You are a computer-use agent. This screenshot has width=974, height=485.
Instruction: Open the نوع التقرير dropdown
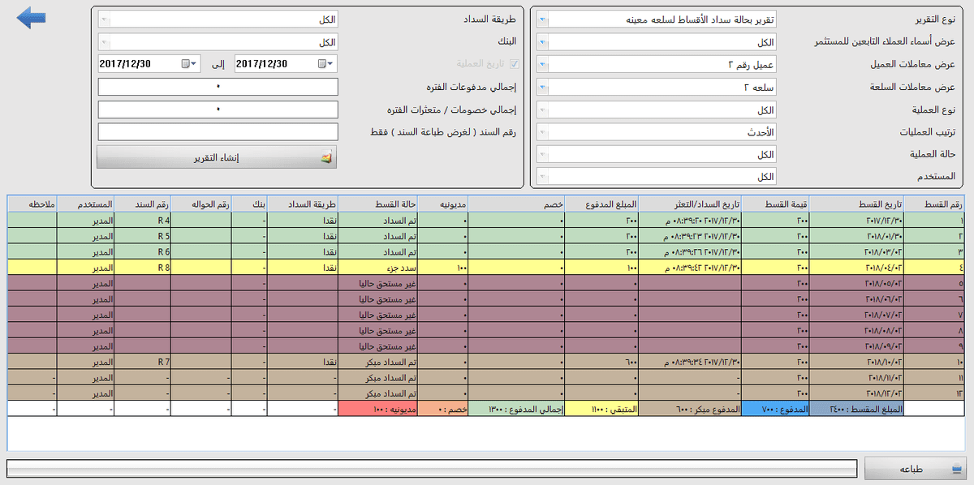542,19
